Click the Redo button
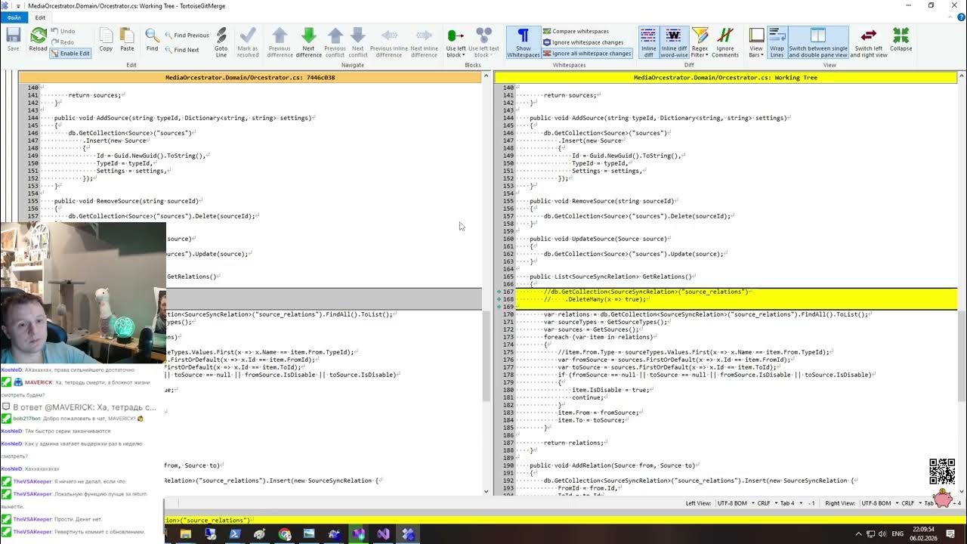The width and height of the screenshot is (967, 544). [x=62, y=42]
